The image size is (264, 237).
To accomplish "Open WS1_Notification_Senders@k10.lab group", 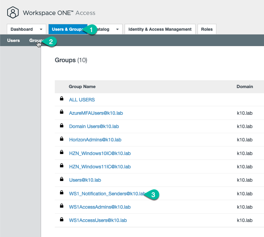I will (x=107, y=194).
